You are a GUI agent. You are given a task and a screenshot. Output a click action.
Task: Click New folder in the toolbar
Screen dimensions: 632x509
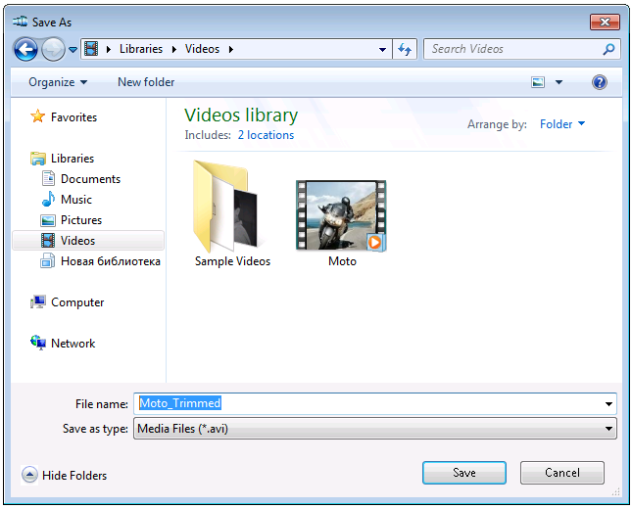coord(146,82)
